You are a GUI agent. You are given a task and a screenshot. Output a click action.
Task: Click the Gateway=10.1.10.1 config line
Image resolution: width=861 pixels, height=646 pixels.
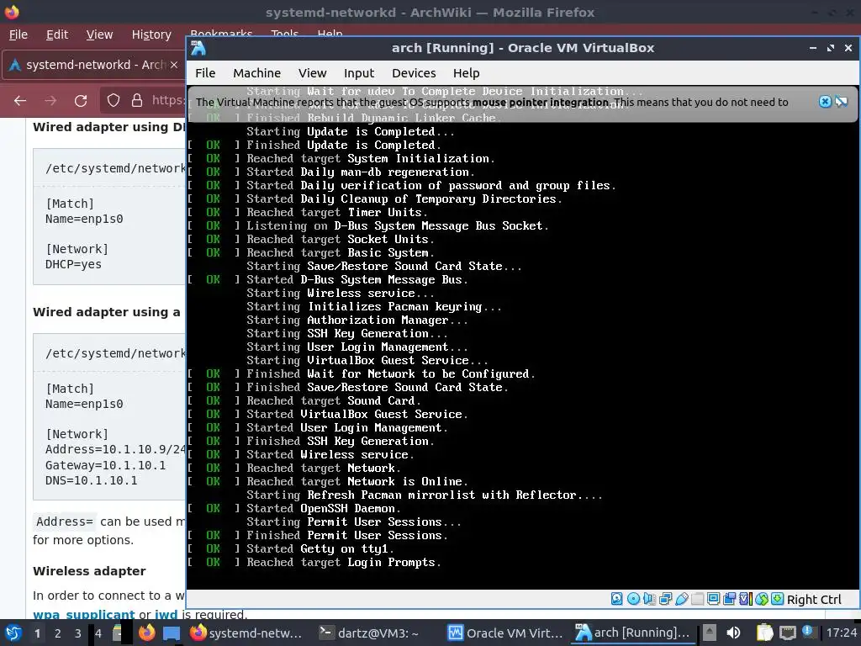pos(105,465)
